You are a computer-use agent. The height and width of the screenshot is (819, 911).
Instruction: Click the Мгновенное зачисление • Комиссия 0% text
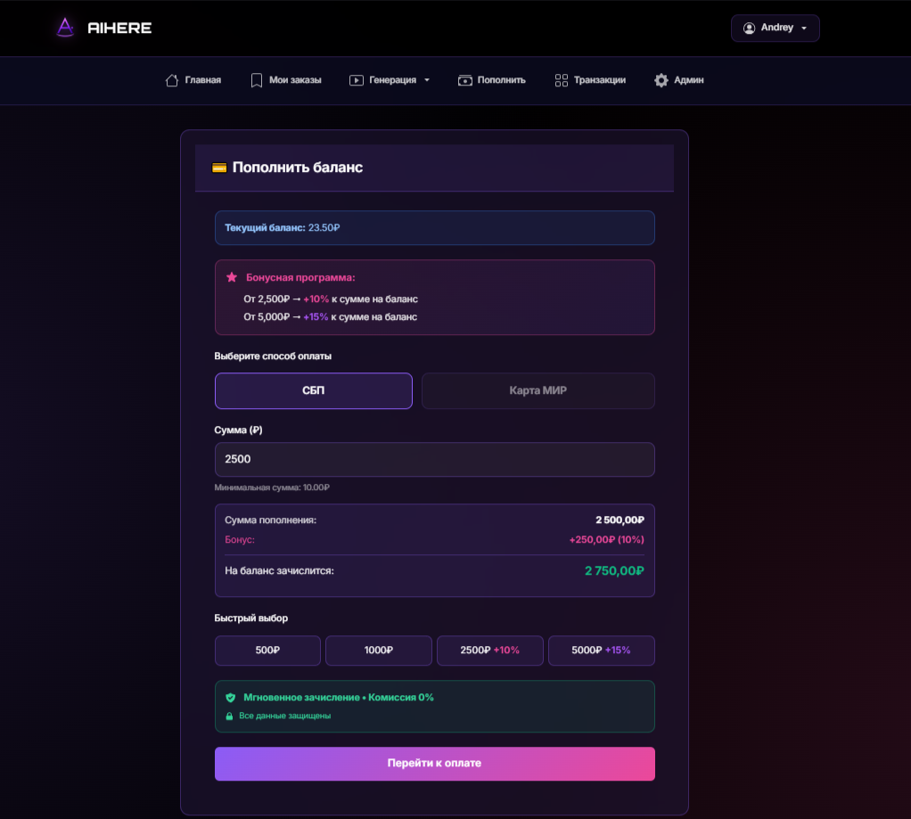click(339, 698)
